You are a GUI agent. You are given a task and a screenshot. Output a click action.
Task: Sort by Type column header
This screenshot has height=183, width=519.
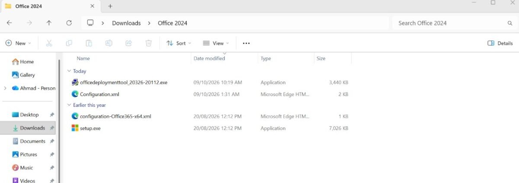pyautogui.click(x=266, y=58)
